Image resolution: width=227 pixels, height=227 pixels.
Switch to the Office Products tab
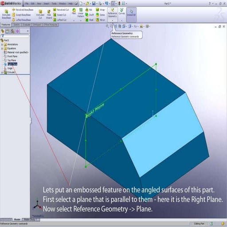coord(50,25)
